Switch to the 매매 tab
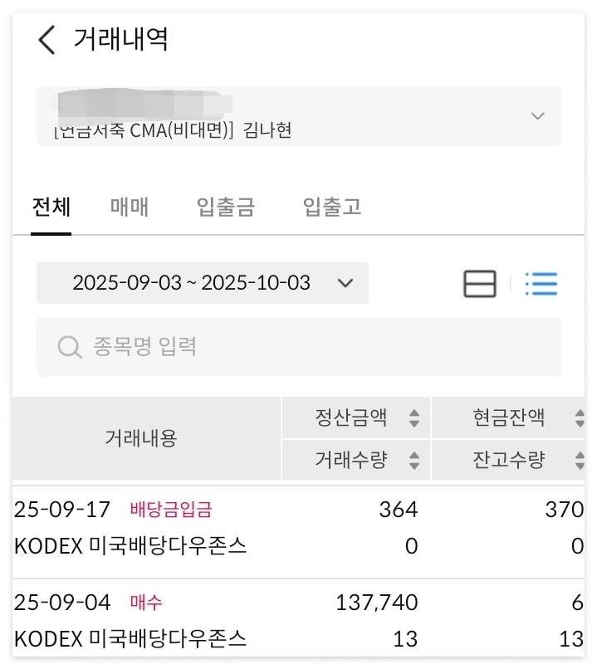 coord(130,207)
